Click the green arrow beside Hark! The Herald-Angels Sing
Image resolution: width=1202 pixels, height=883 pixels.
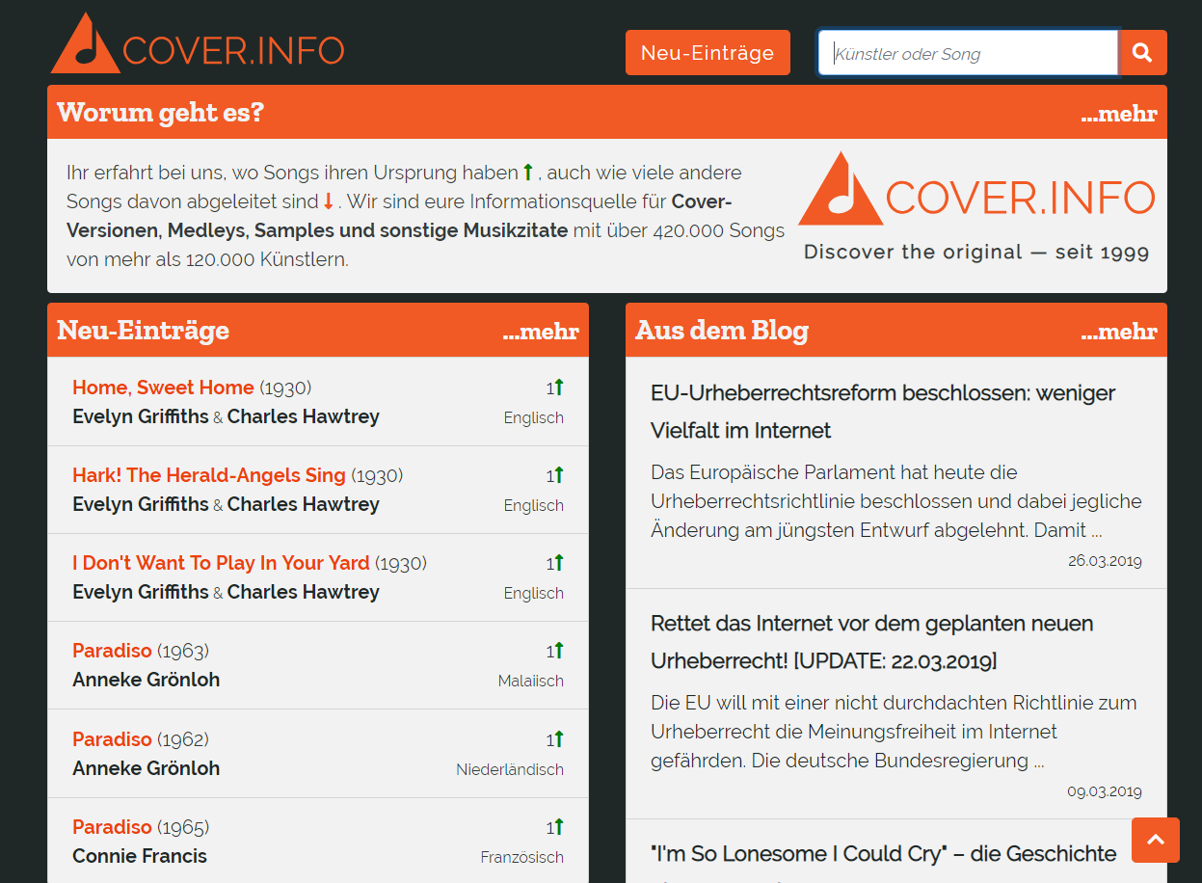click(559, 475)
